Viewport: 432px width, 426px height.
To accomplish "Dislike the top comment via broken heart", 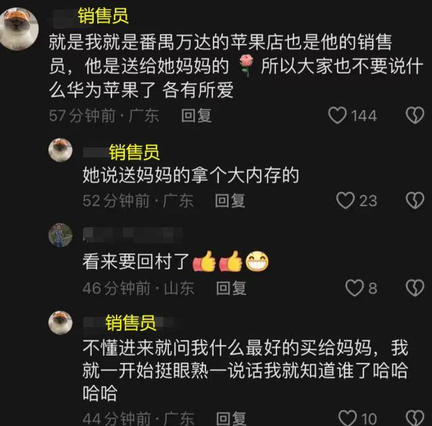I will click(x=415, y=115).
